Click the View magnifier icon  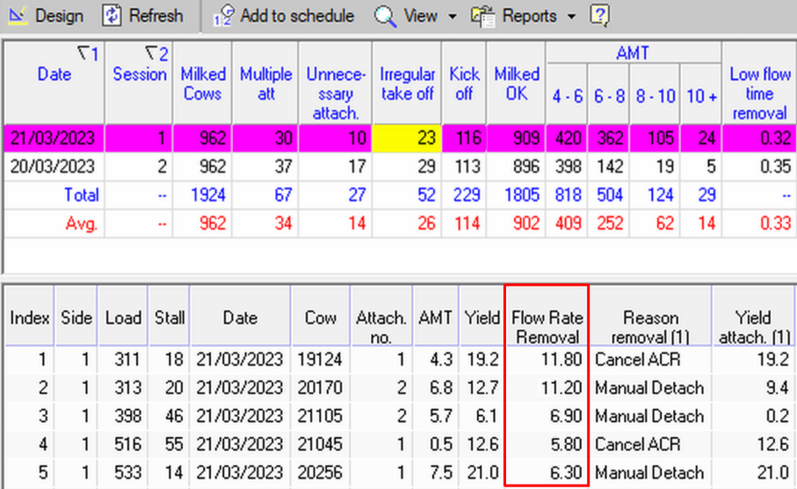(x=384, y=16)
